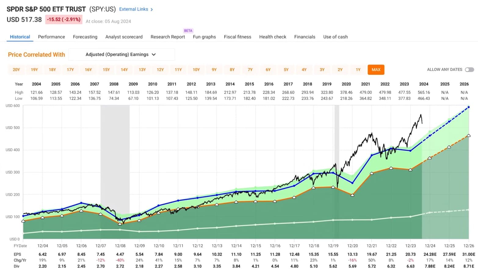Image resolution: width=478 pixels, height=269 pixels.
Task: Click the BETA badge above Research Report
Action: pos(188,30)
